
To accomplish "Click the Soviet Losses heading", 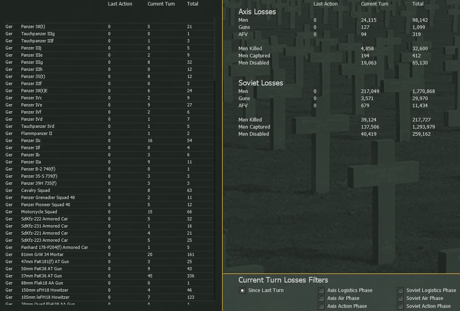I will 260,83.
